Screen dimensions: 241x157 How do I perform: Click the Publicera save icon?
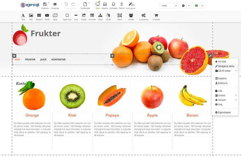45,4
